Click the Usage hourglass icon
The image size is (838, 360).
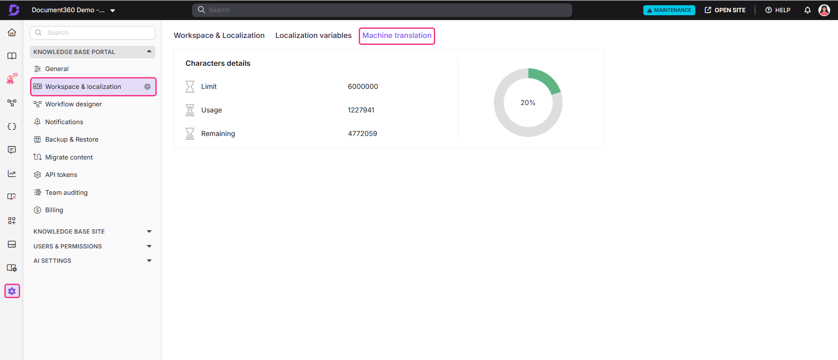190,110
